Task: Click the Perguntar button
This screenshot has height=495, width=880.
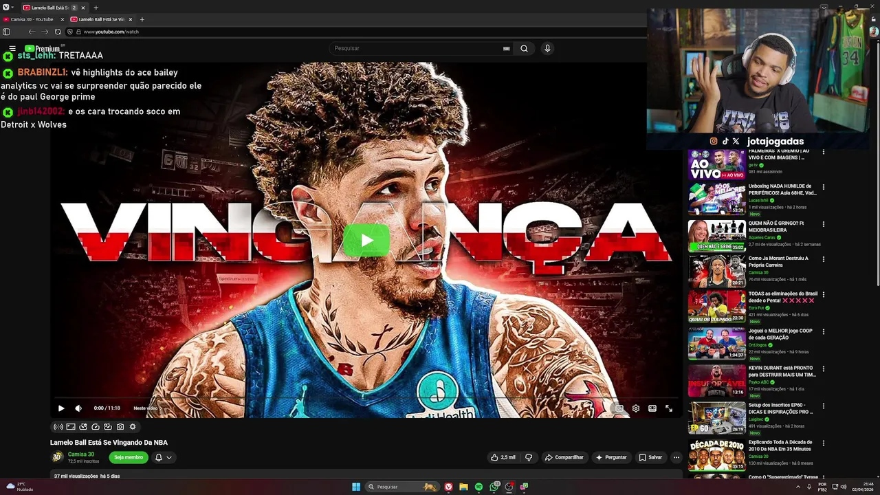Action: [612, 457]
